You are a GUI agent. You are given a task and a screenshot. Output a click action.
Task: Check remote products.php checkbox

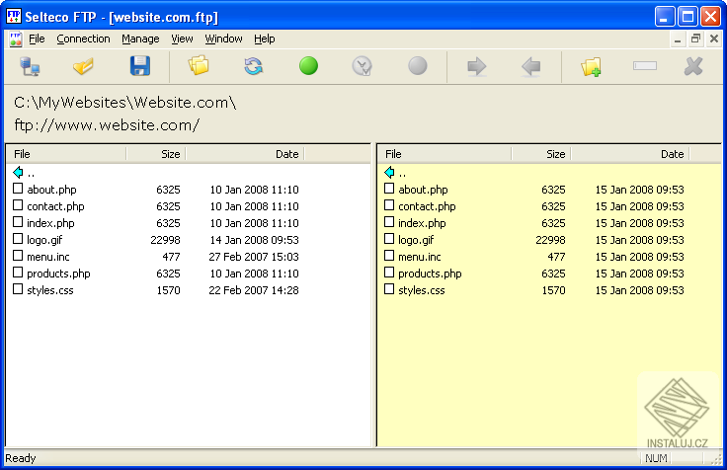[389, 273]
